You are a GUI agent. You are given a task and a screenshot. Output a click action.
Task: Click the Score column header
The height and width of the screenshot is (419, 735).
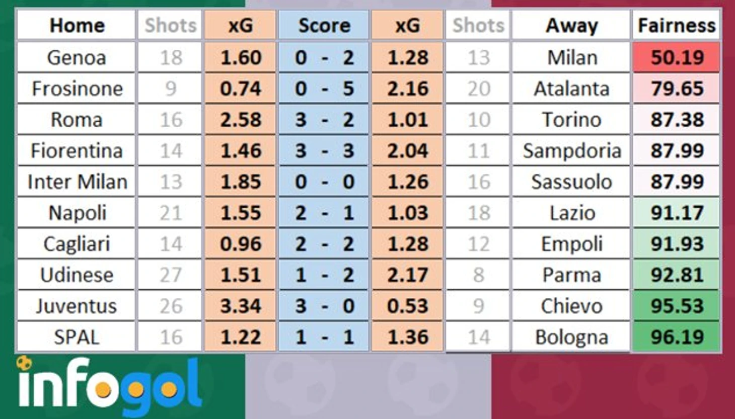[324, 25]
